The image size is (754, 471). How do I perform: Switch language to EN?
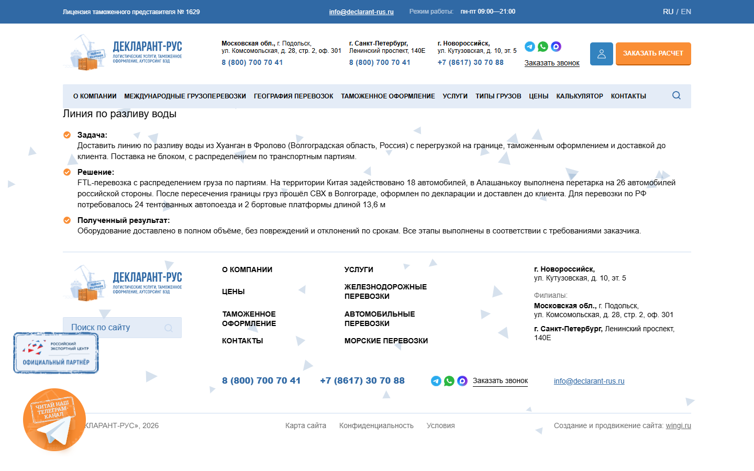pos(686,12)
